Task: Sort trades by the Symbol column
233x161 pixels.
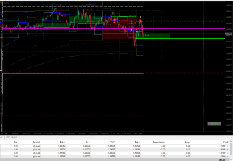Action: pyautogui.click(x=36, y=142)
